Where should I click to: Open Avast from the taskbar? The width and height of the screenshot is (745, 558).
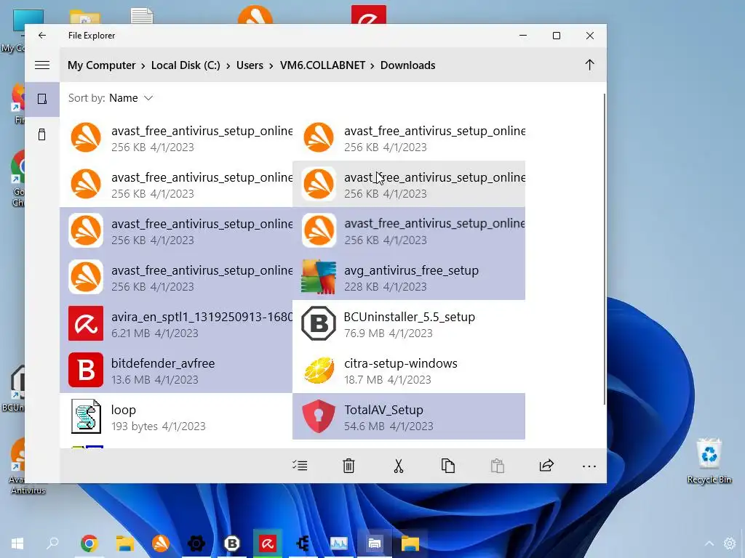(161, 543)
